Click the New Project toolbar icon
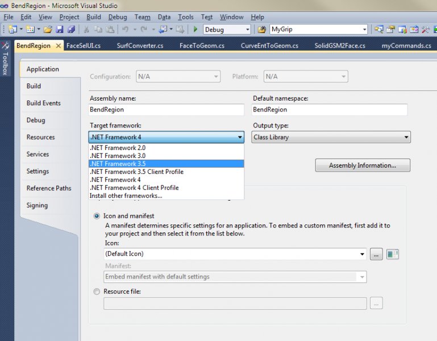The image size is (437, 341). (12, 30)
